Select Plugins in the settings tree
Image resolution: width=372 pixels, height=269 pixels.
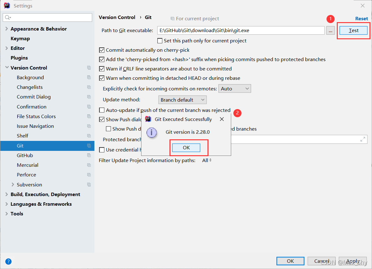19,58
